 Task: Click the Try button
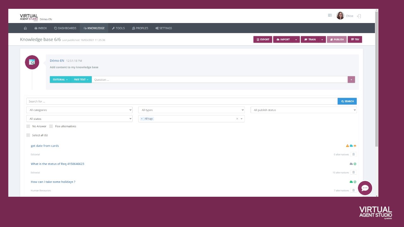point(355,39)
